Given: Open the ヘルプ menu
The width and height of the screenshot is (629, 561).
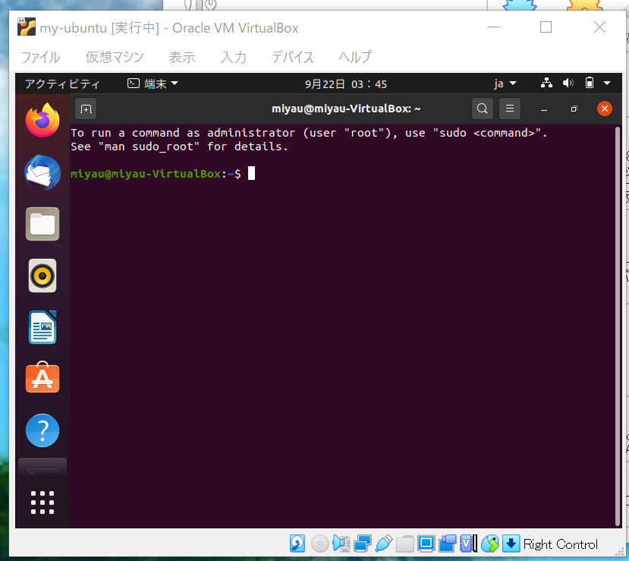Looking at the screenshot, I should pos(355,57).
